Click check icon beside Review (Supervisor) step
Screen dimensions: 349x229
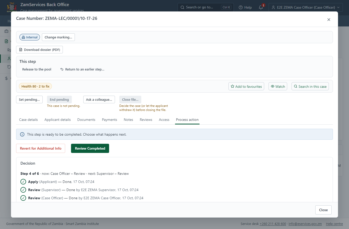click(x=23, y=190)
